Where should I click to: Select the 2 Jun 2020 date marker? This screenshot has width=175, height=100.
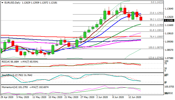[x=102, y=97]
